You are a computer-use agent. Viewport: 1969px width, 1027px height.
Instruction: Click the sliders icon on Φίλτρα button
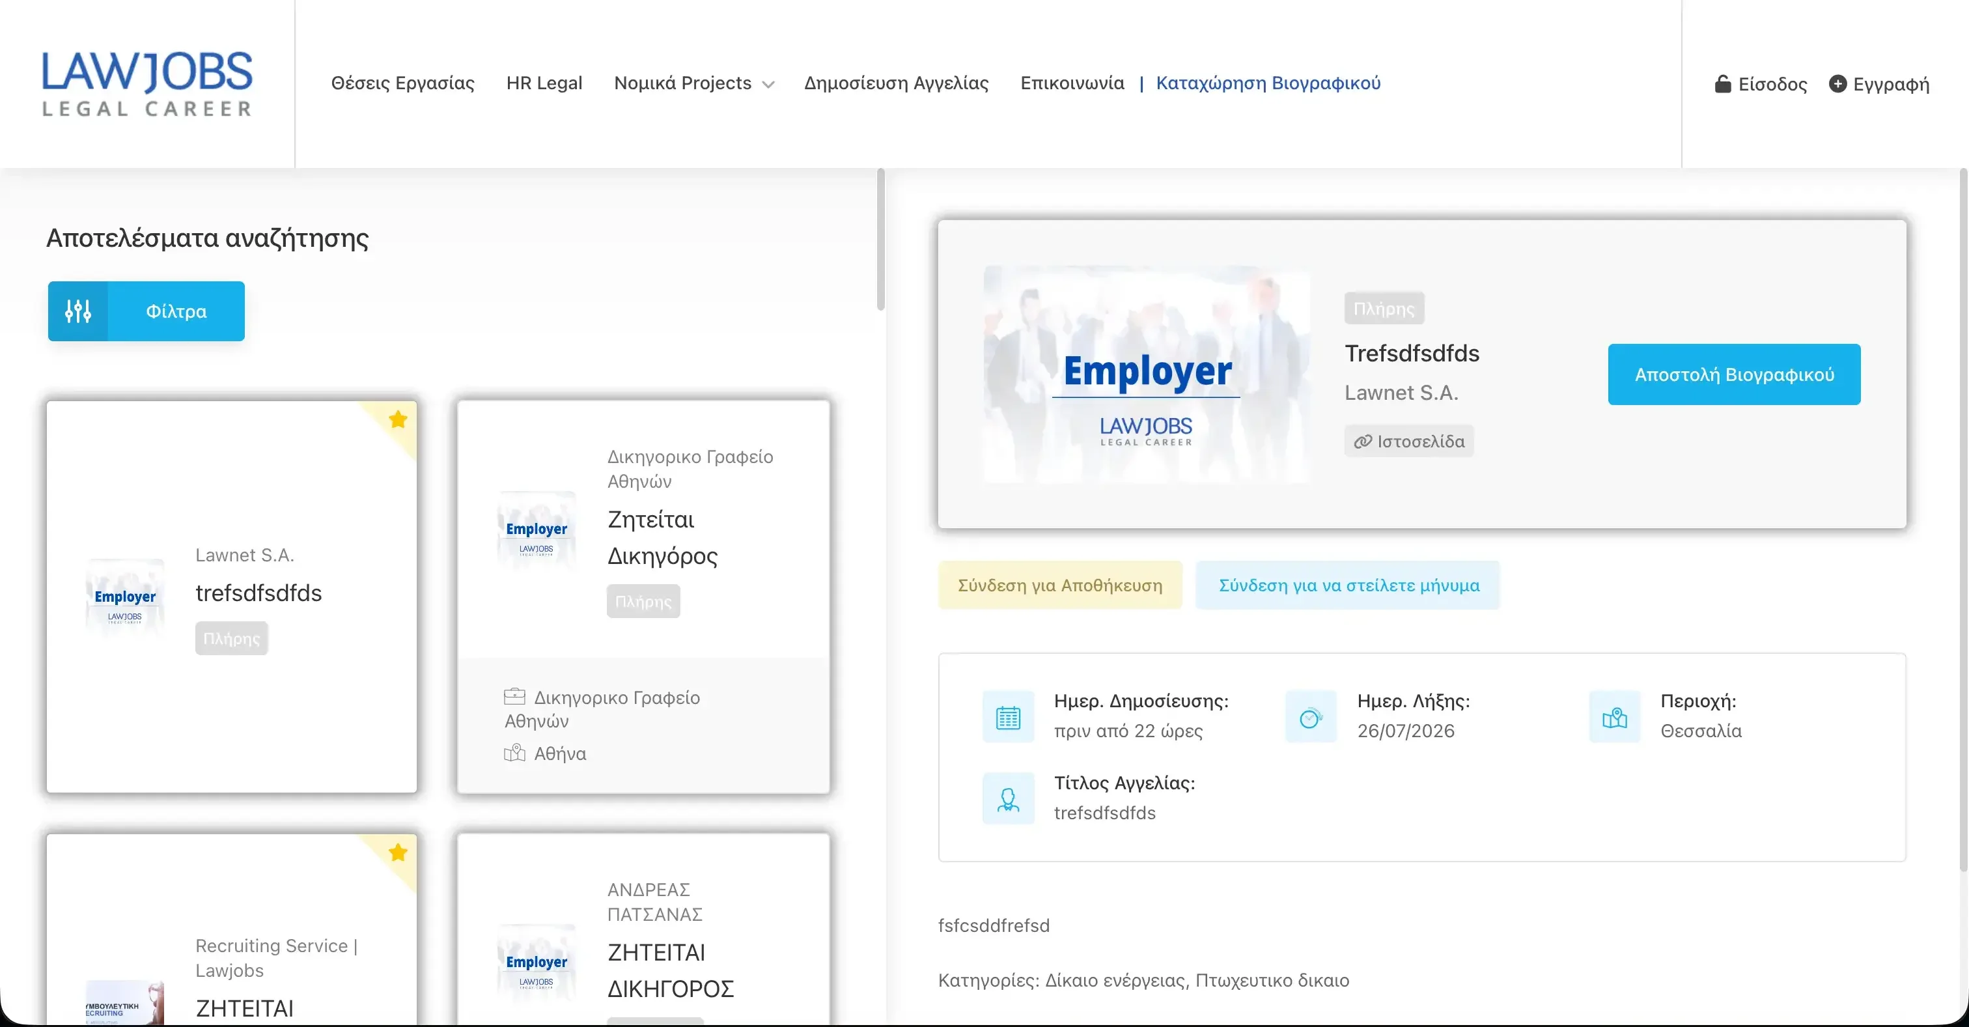click(78, 311)
